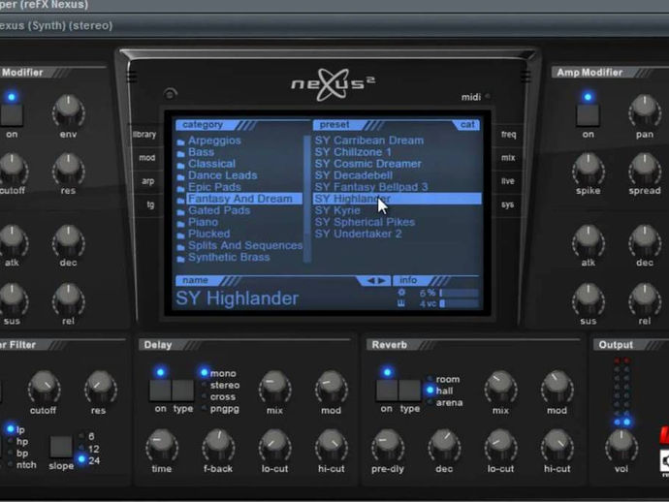Switch to the mod tab
The height and width of the screenshot is (502, 669).
[146, 158]
